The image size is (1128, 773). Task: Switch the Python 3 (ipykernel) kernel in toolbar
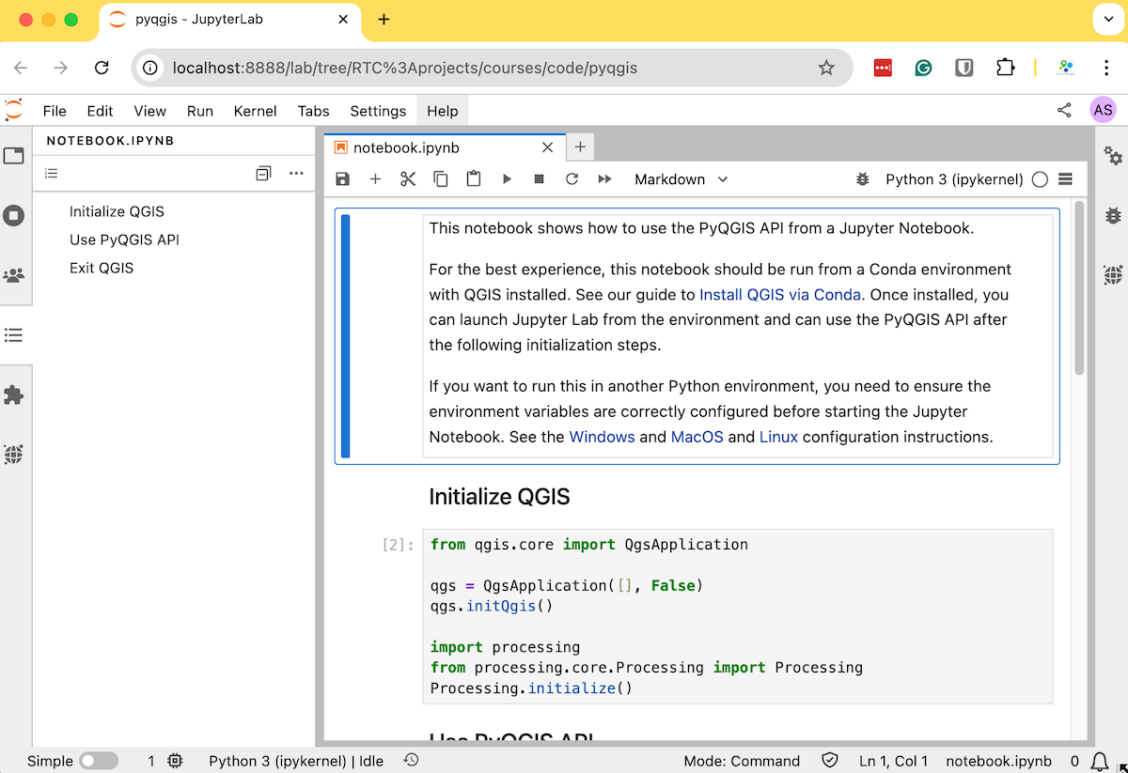tap(954, 179)
